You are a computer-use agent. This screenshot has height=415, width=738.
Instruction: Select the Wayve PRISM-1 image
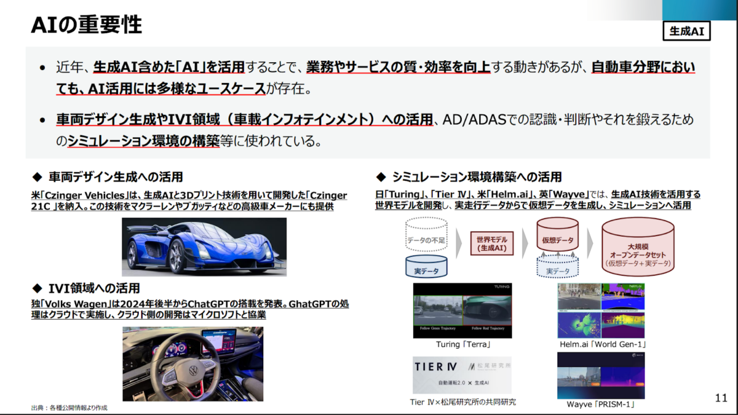(x=601, y=375)
